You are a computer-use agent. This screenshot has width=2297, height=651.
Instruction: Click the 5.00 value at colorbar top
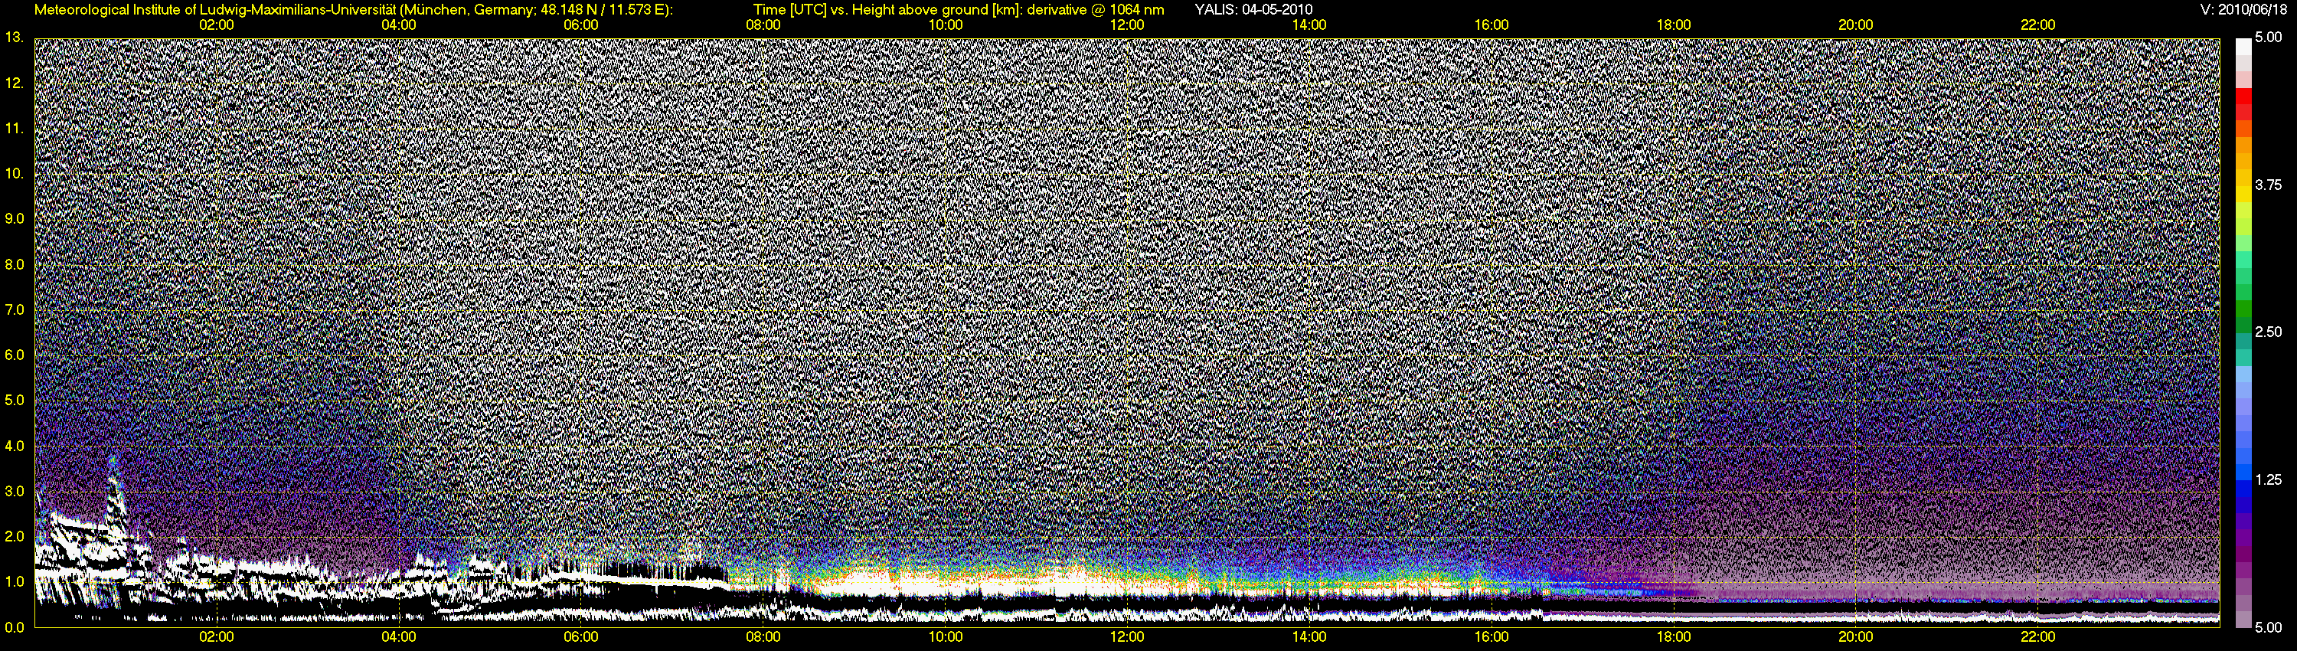point(2268,38)
